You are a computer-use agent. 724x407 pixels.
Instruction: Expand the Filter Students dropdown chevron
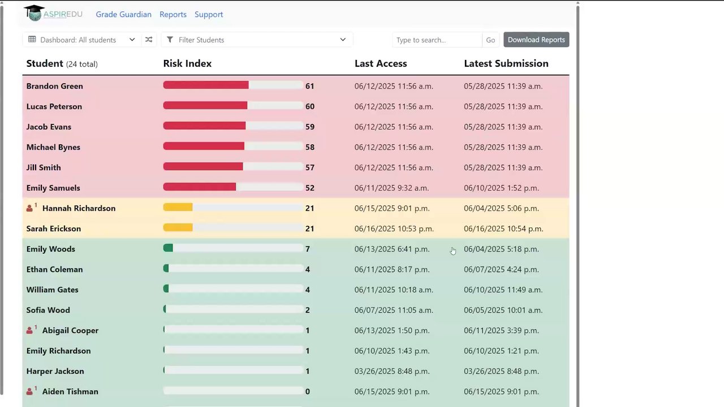(x=342, y=40)
